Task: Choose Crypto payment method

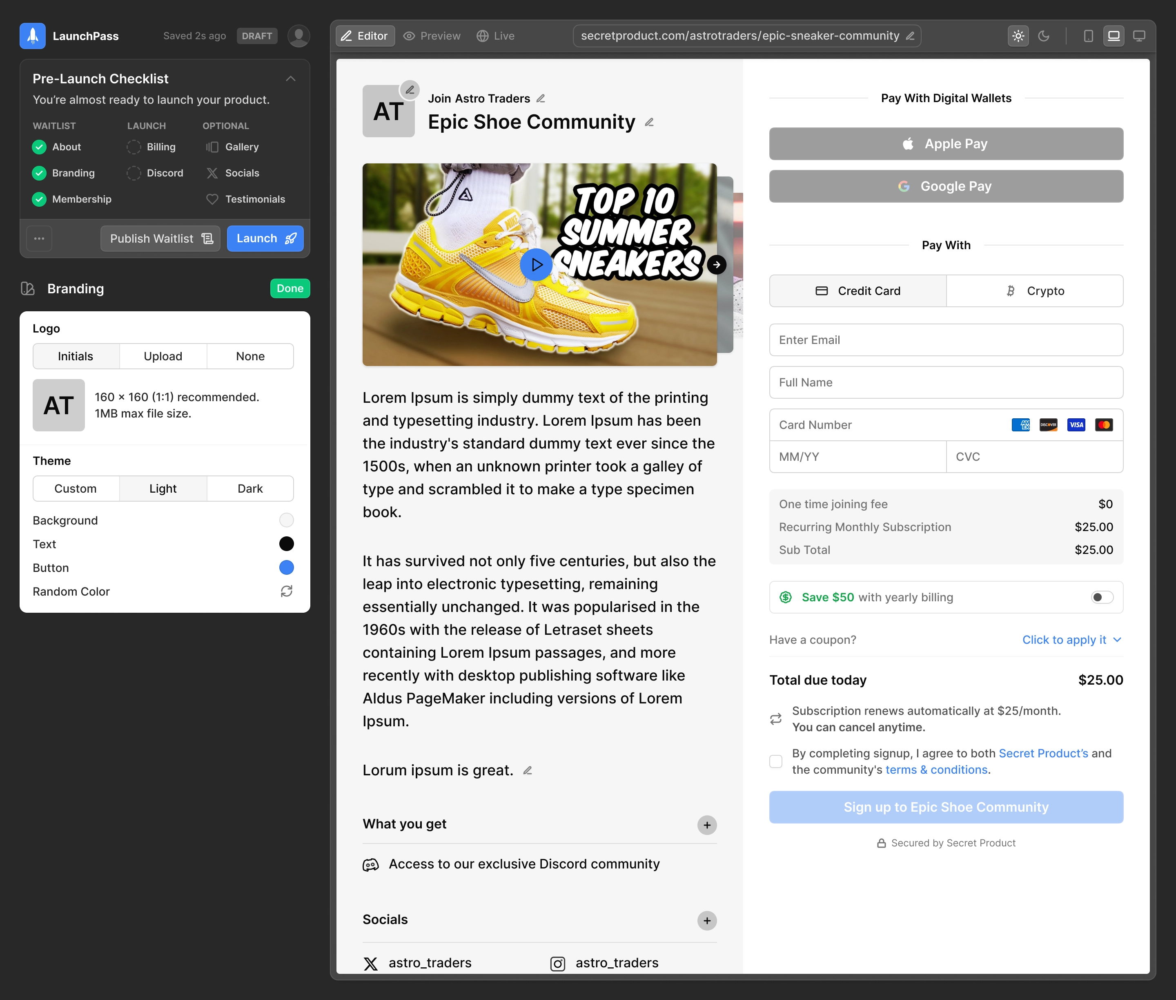Action: tap(1035, 291)
